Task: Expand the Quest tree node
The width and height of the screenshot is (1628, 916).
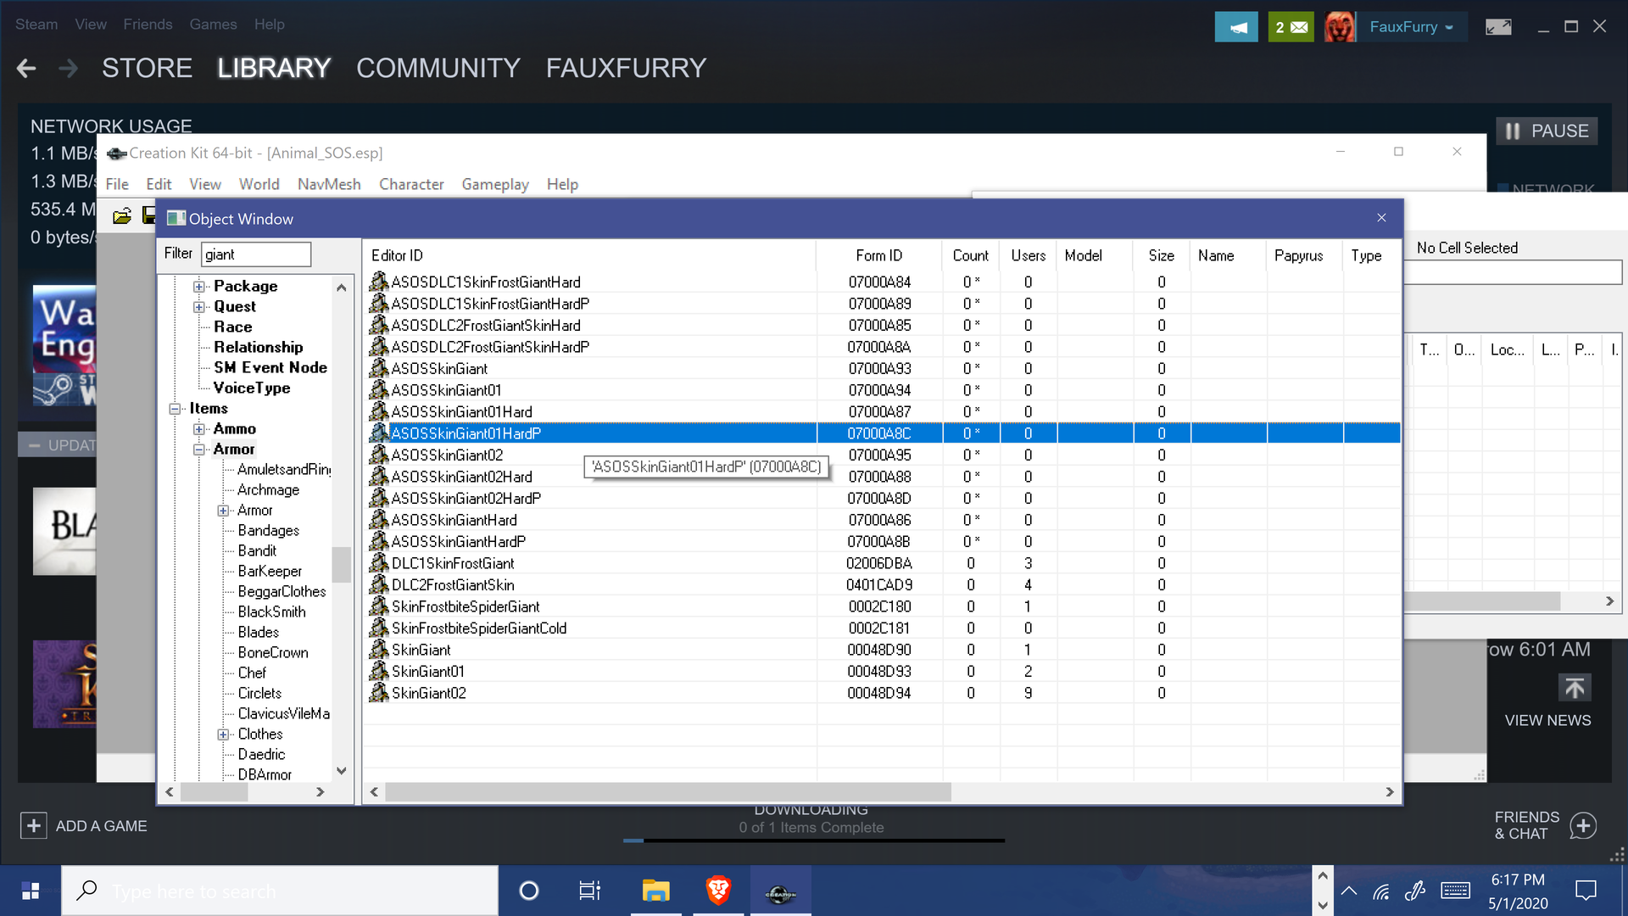Action: coord(199,307)
